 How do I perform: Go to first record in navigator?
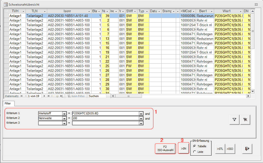point(22,96)
